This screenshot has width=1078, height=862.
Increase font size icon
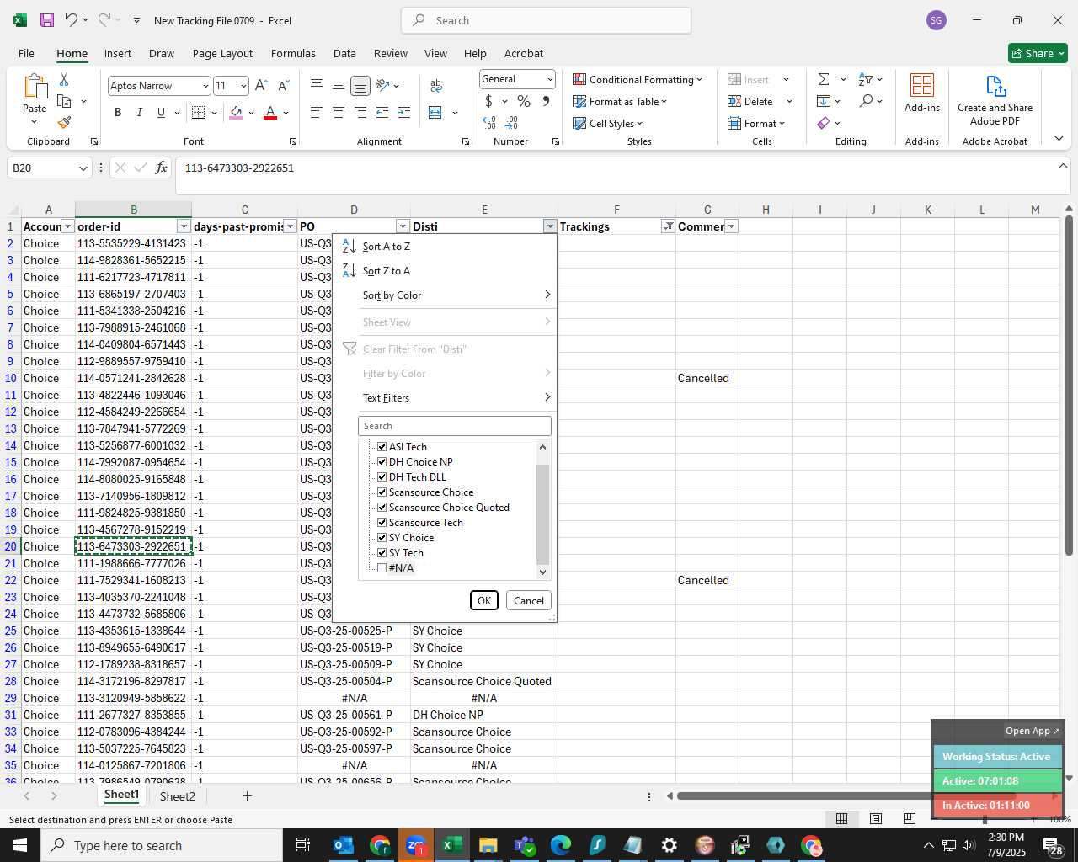coord(261,85)
